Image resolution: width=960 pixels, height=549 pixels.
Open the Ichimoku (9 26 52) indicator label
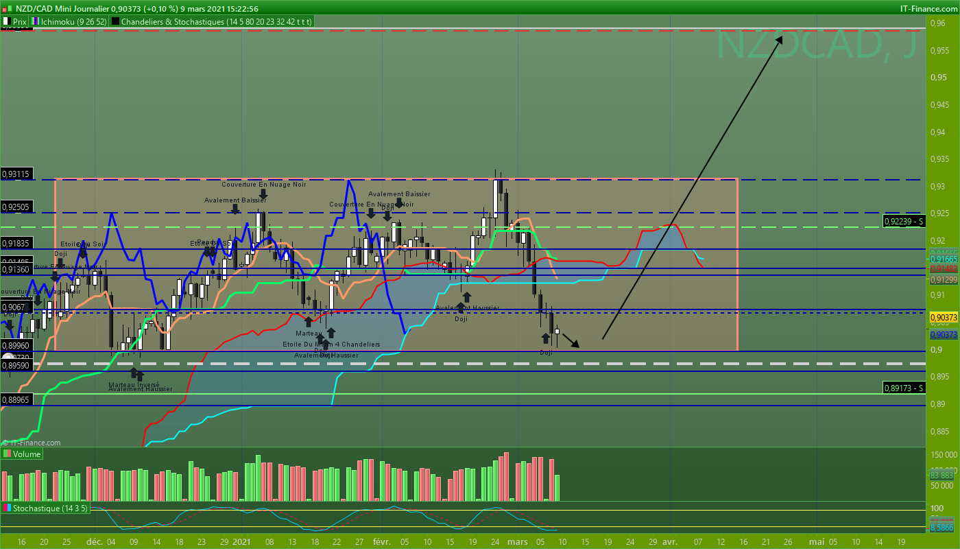click(70, 21)
